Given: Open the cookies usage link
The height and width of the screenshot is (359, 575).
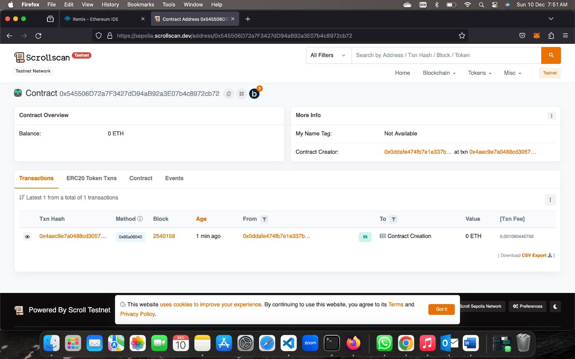Looking at the screenshot, I should click(x=211, y=304).
